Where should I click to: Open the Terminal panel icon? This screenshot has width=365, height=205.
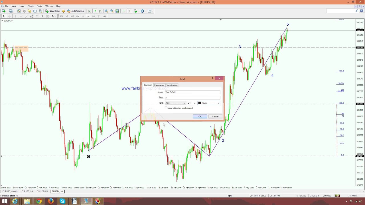35,11
